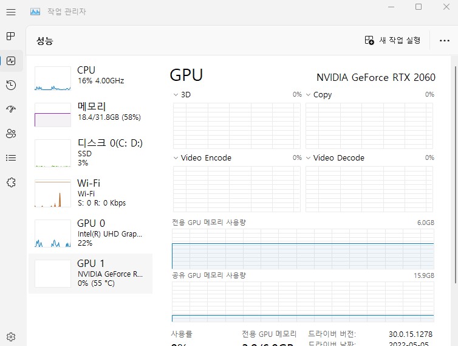Open the App history icon in sidebar
Screen dimensions: 458x346
pos(11,85)
